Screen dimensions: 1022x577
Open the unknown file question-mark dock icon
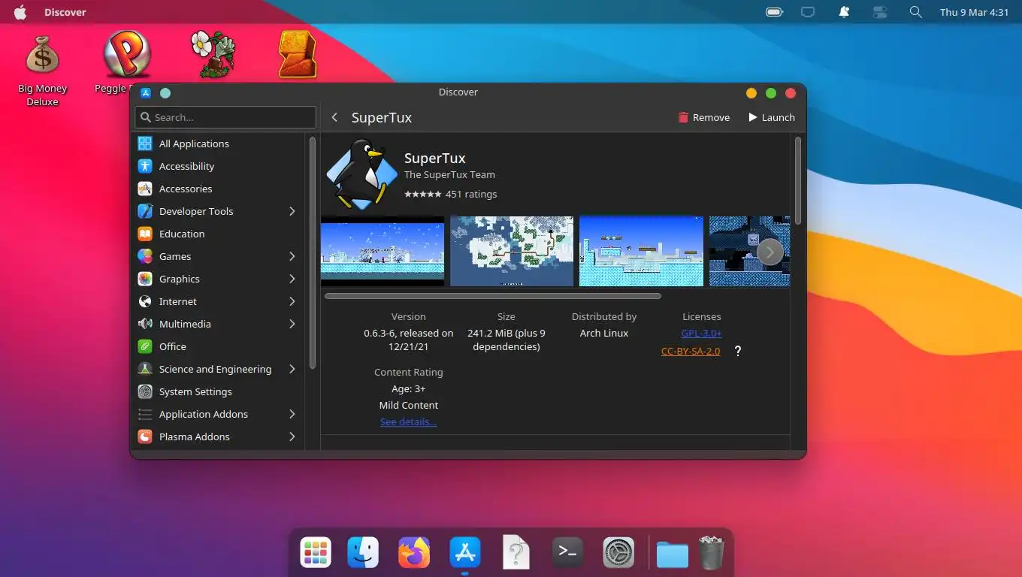tap(516, 553)
